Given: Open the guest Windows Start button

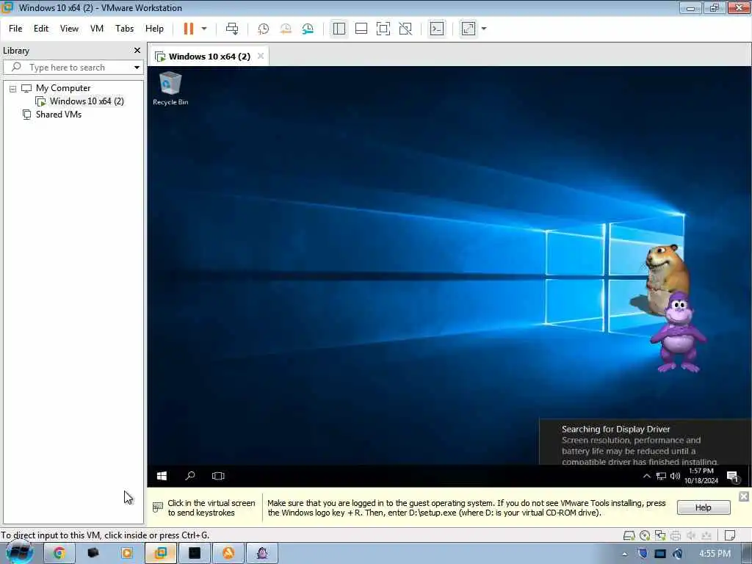Looking at the screenshot, I should tap(162, 476).
